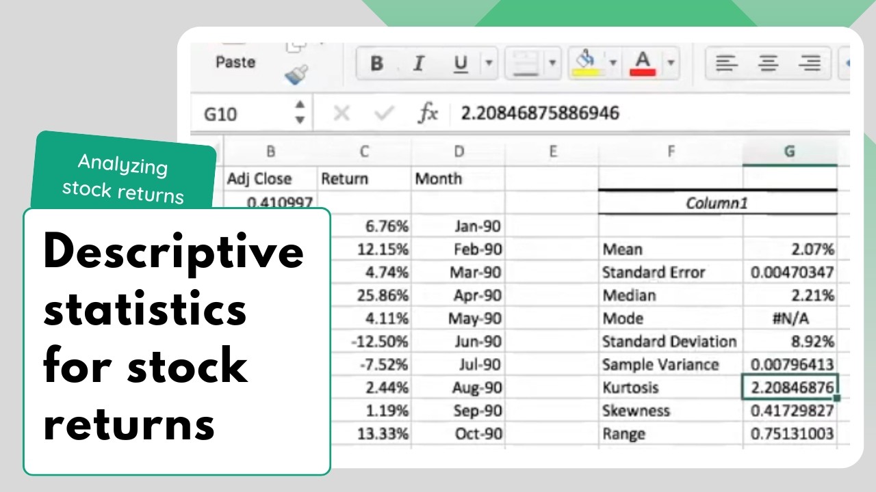The image size is (876, 492).
Task: Click the Name Box showing G10
Action: [243, 113]
